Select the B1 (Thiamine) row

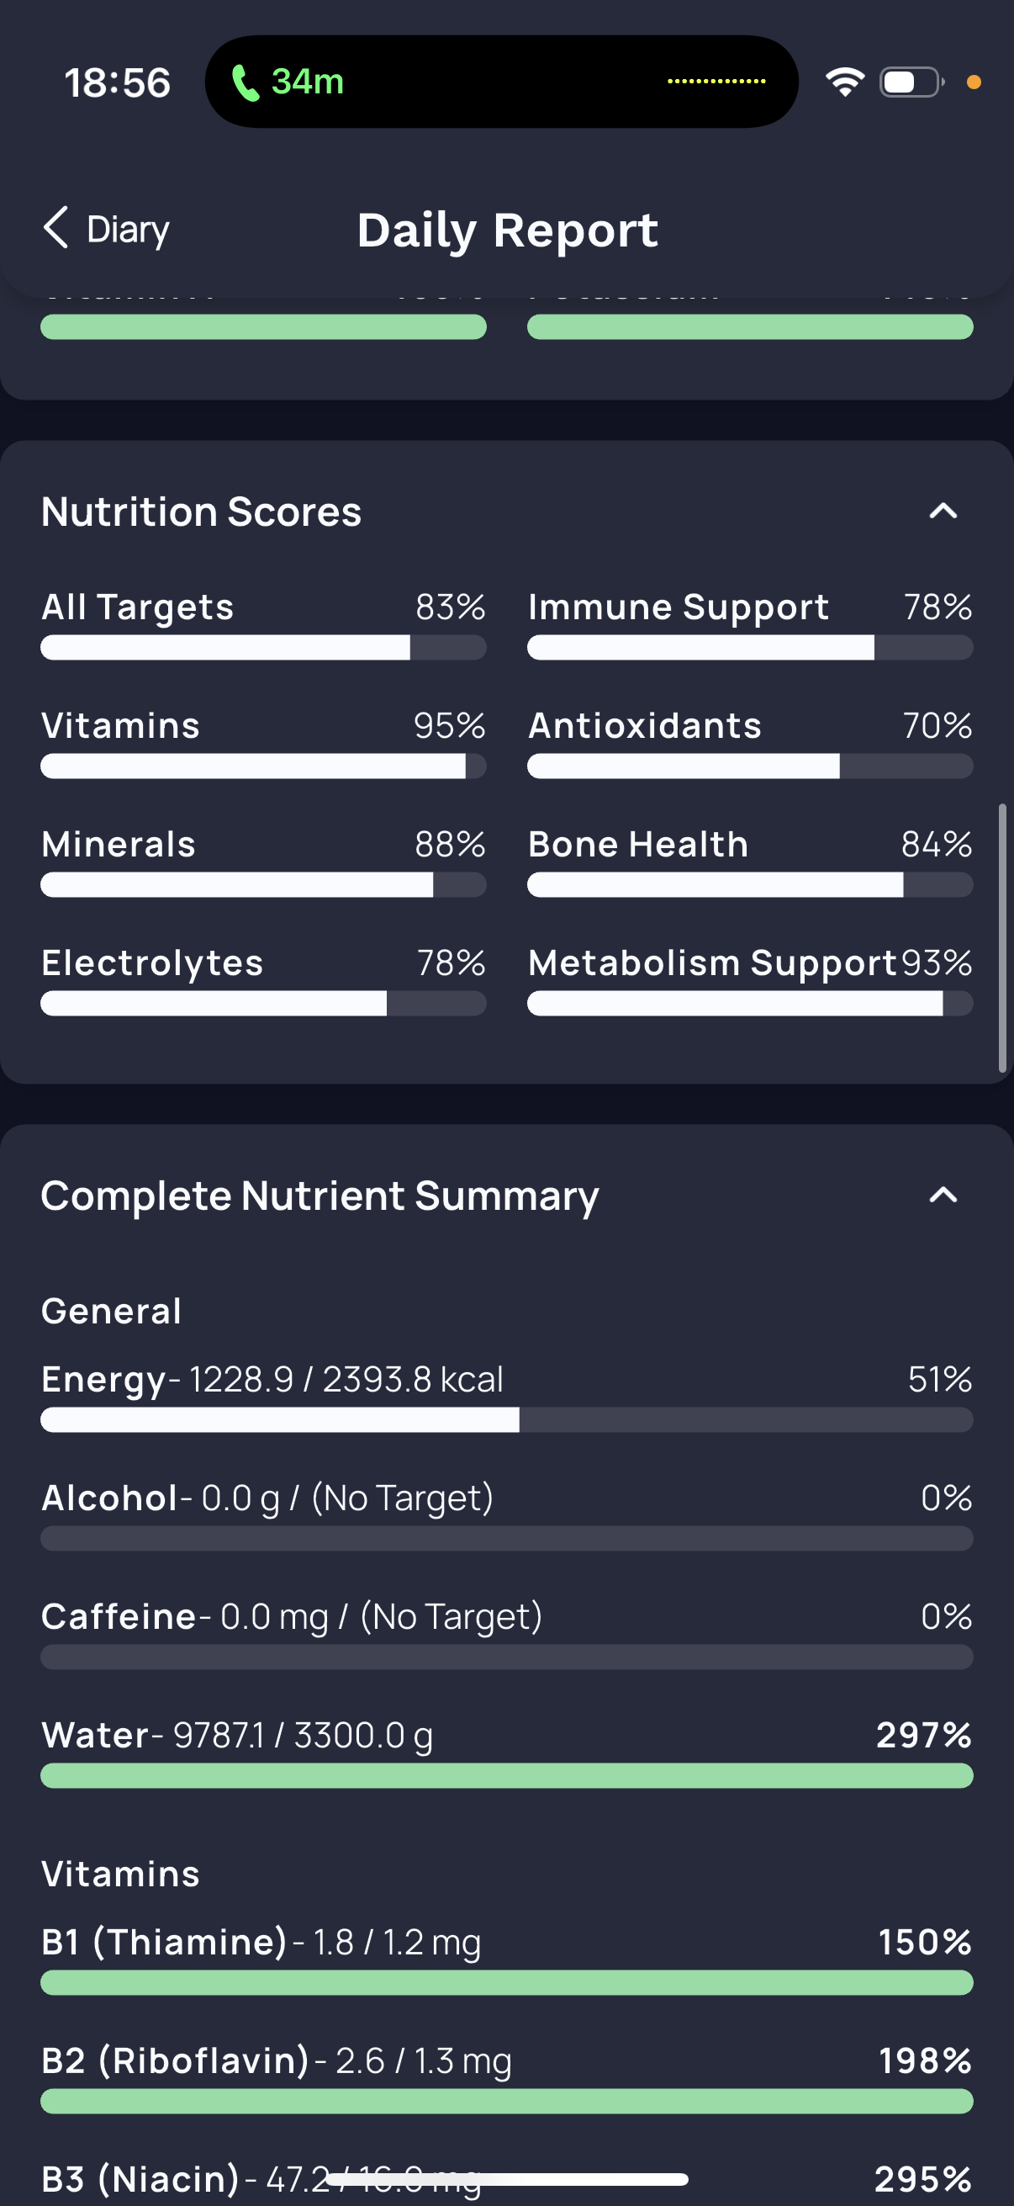pos(506,1959)
